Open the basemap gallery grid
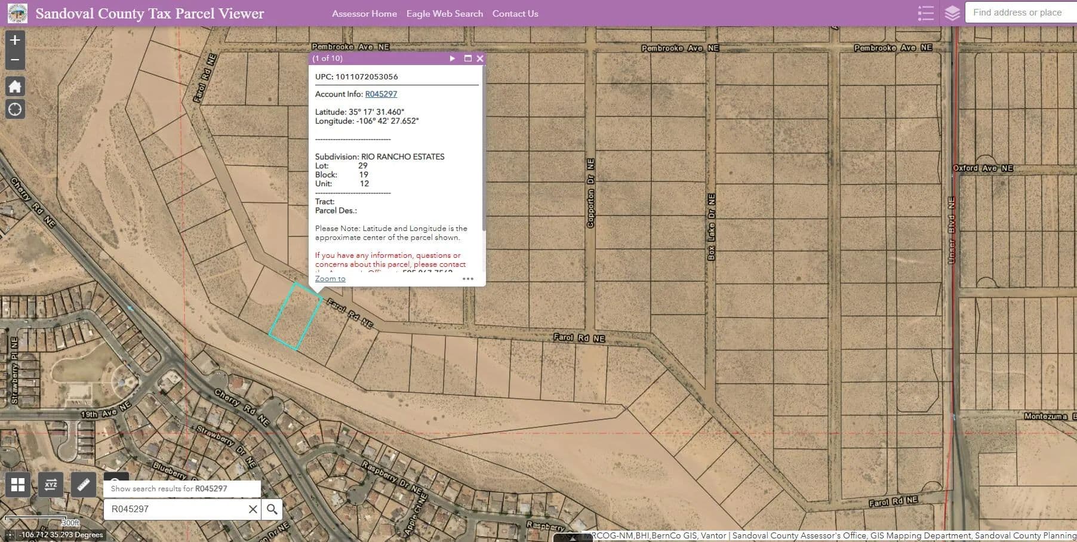Screen dimensions: 1077x542 18,485
